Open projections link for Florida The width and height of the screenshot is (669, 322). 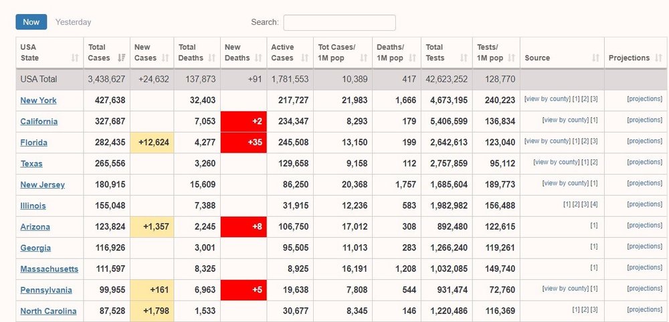(x=644, y=141)
